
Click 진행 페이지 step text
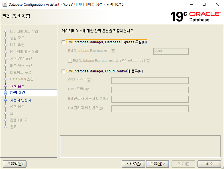click(19, 120)
